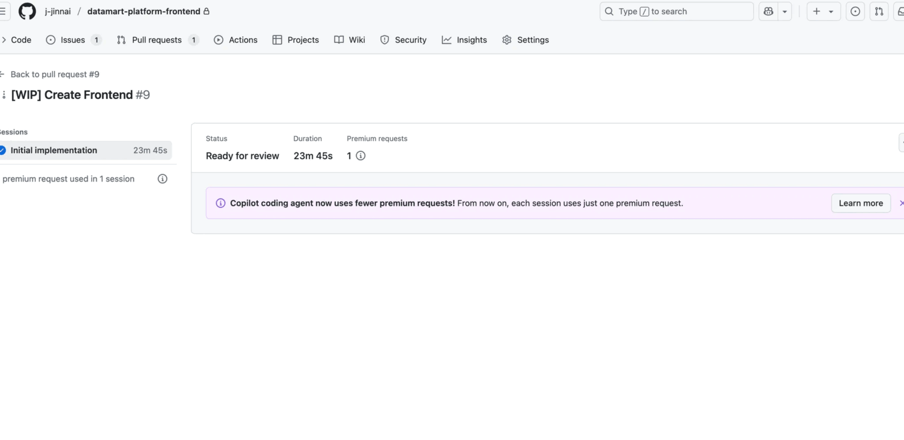Click the Security shield icon
The height and width of the screenshot is (440, 904).
tap(385, 39)
